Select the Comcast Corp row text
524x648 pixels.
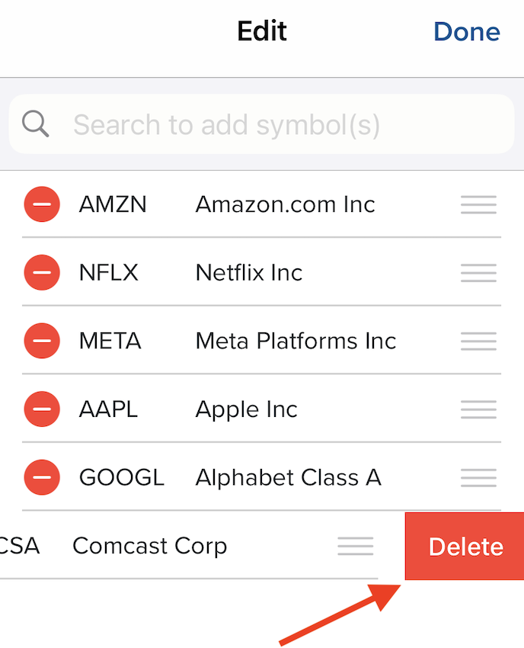pos(149,546)
